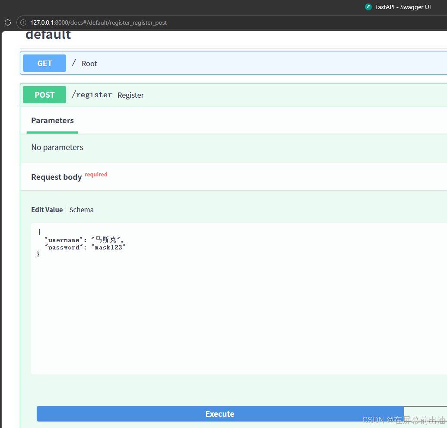The image size is (447, 428).
Task: Select the Parameters tab
Action: [52, 121]
